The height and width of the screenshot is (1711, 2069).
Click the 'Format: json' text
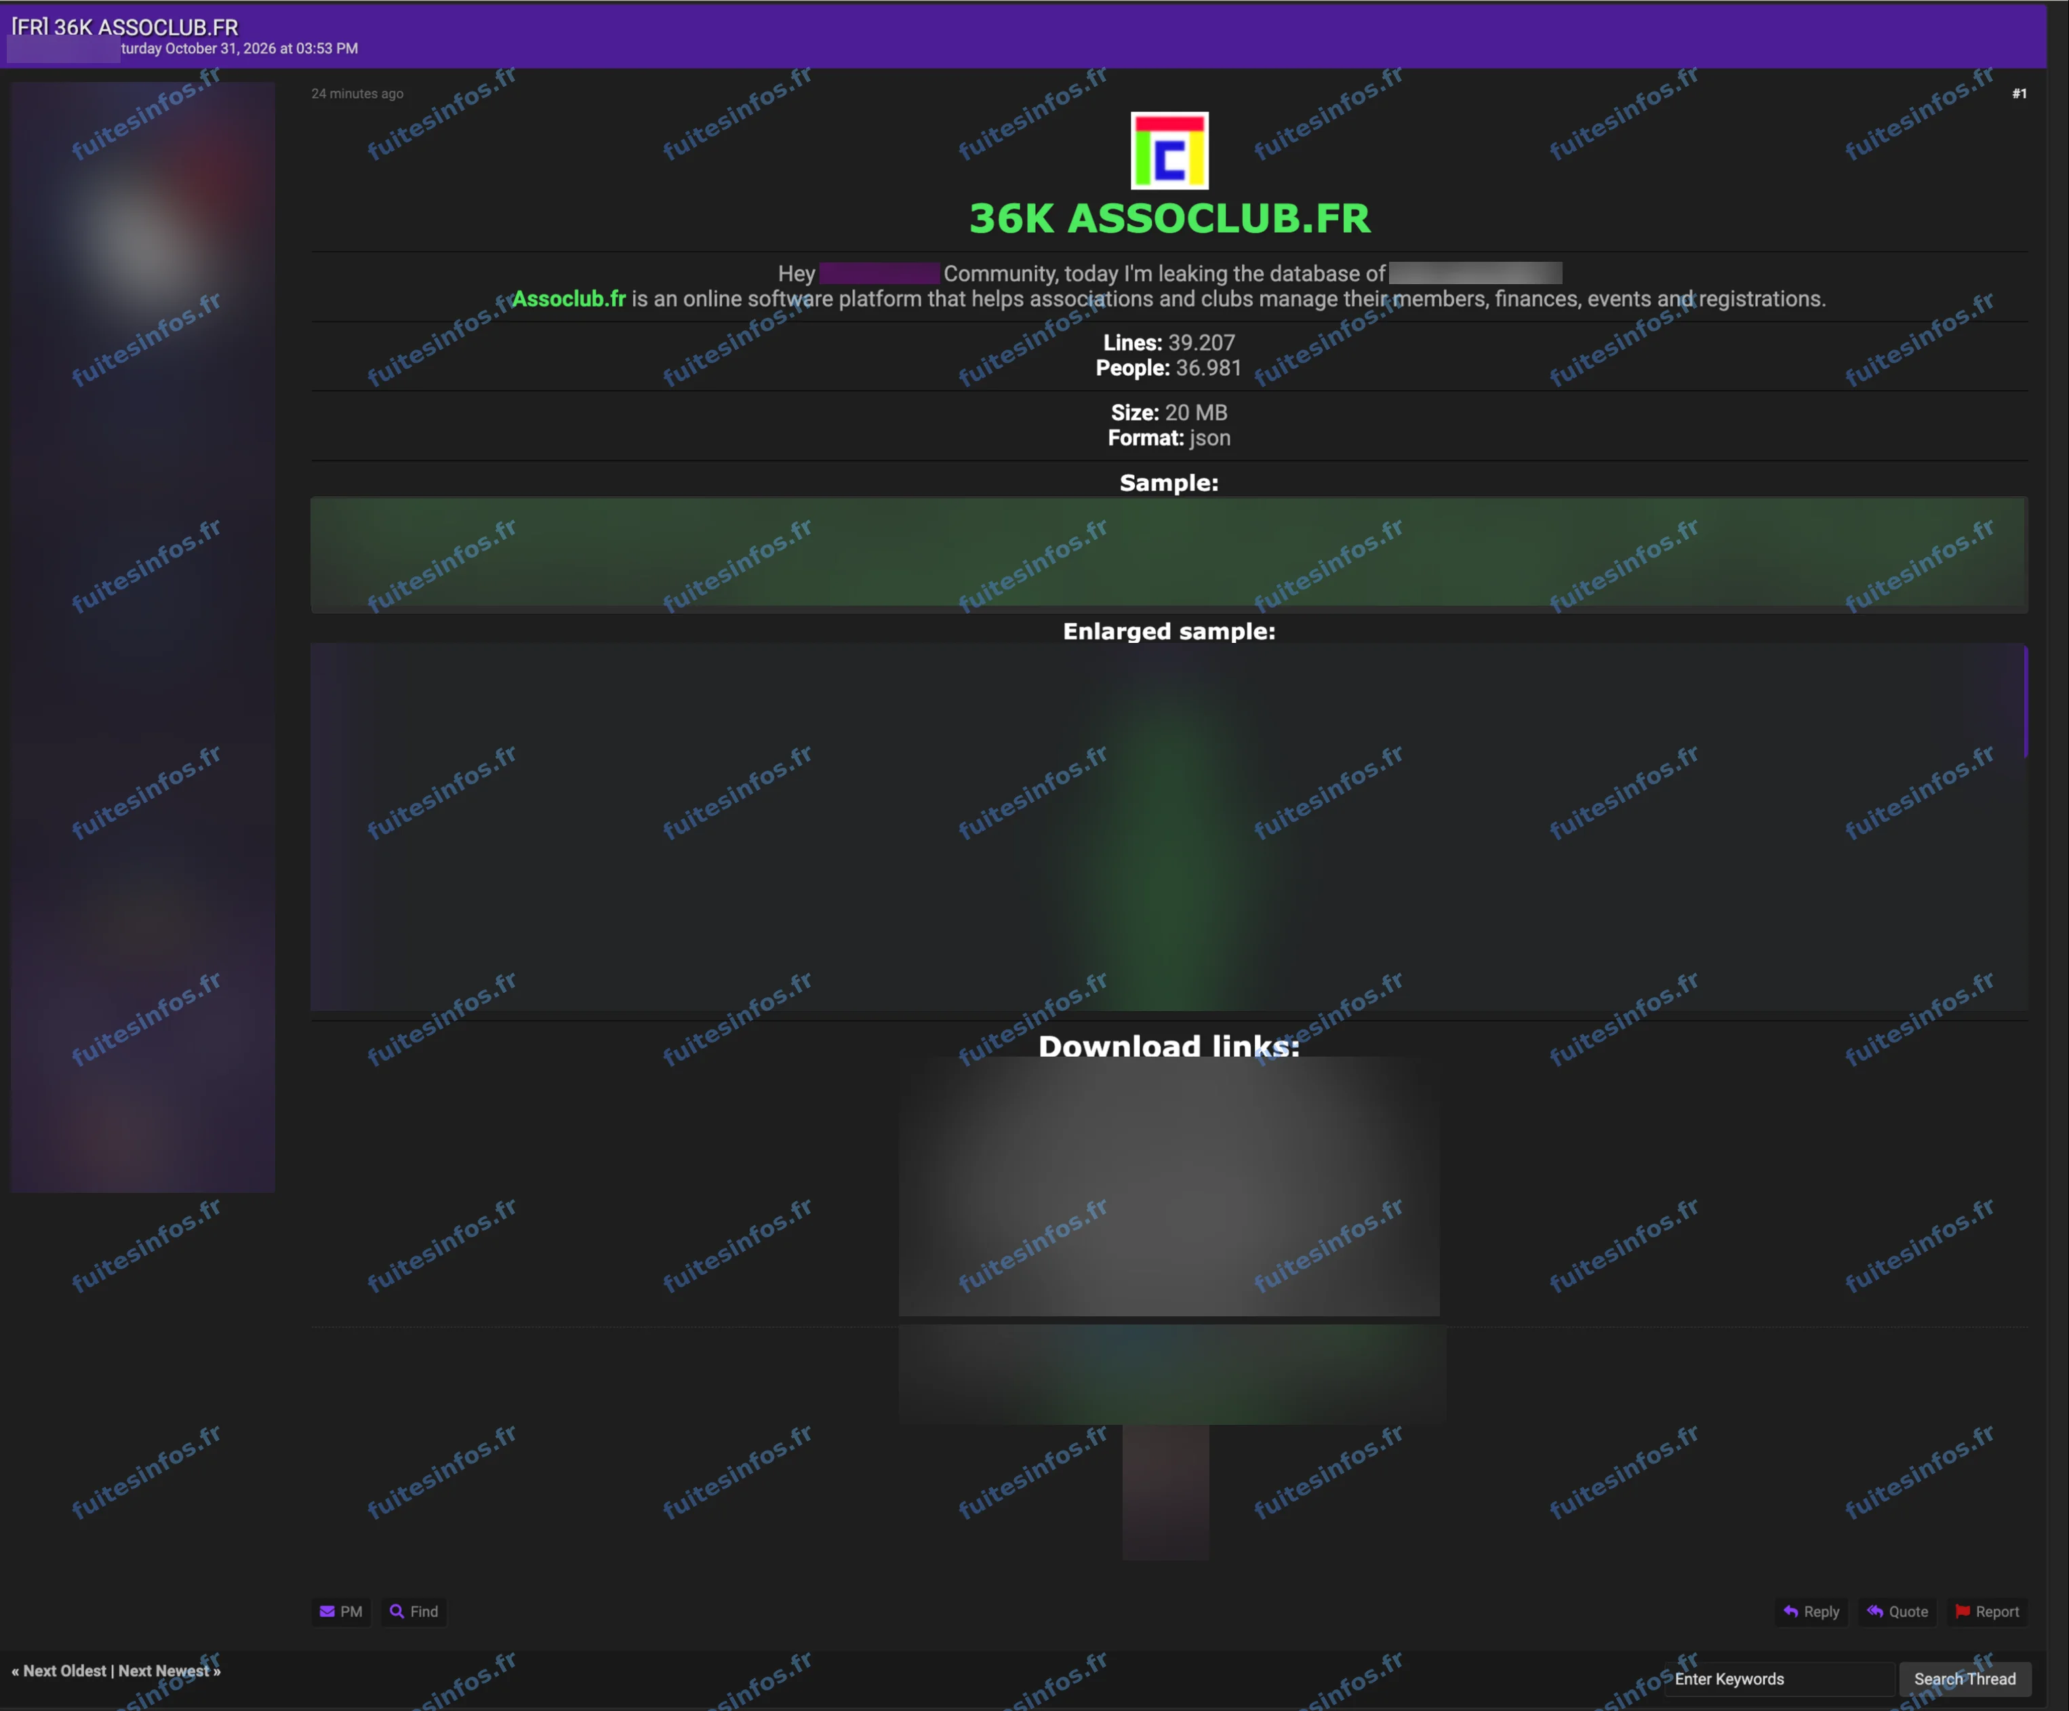1169,437
